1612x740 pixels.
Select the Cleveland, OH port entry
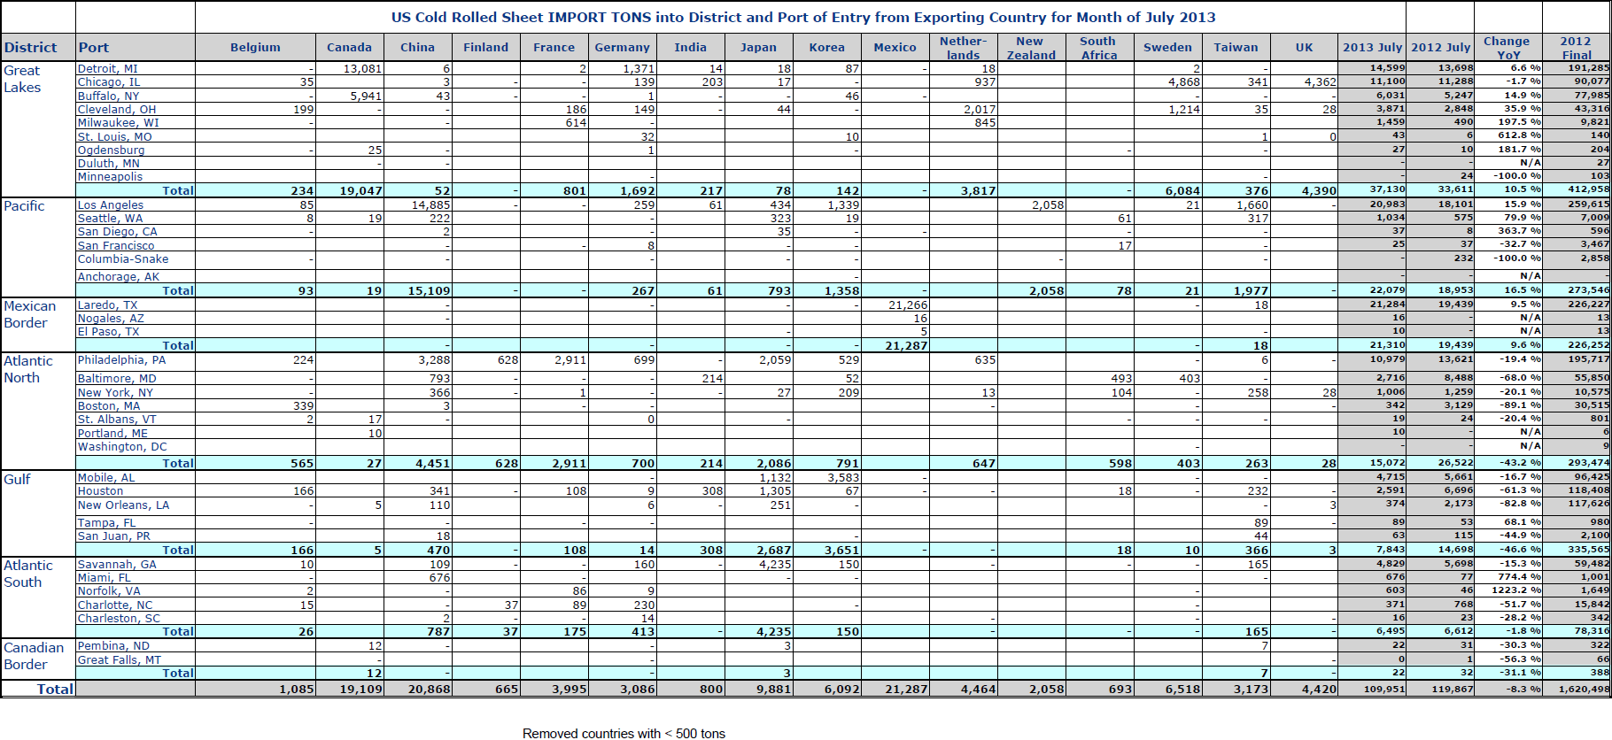pos(116,109)
